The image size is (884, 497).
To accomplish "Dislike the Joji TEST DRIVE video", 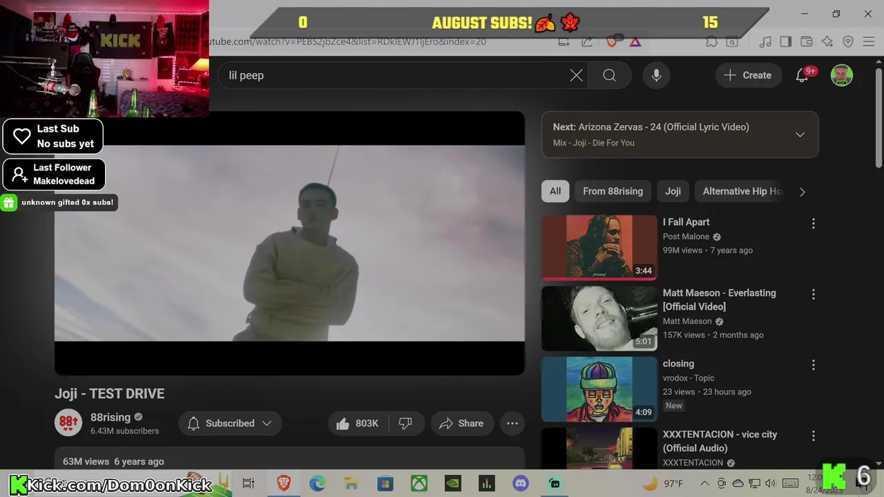I will click(x=405, y=423).
